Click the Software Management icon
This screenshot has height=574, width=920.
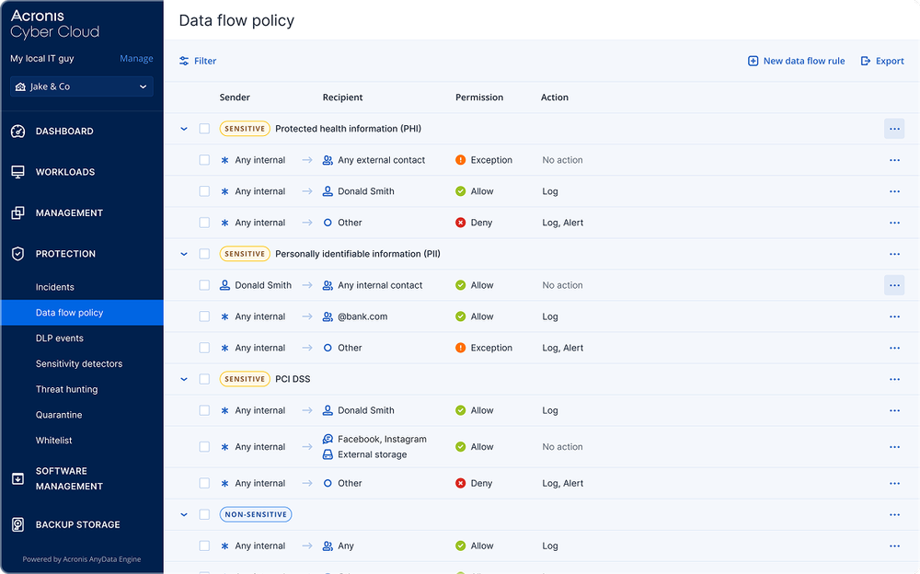17,478
